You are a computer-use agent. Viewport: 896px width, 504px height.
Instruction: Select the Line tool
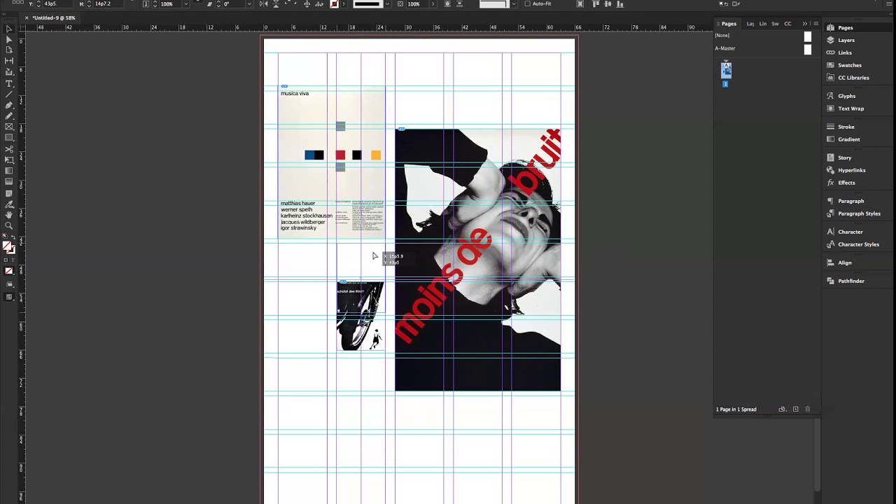pos(9,94)
